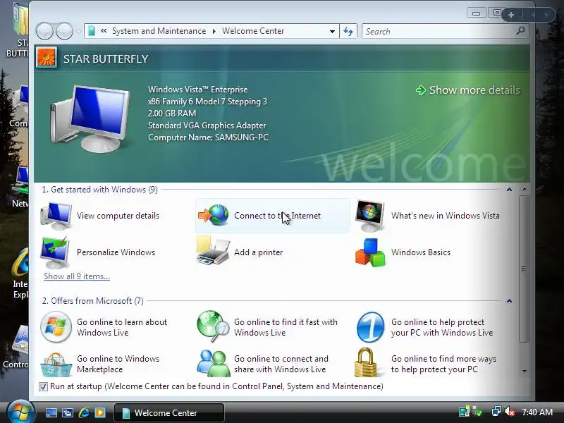Select System and Maintenance breadcrumb

coord(159,31)
